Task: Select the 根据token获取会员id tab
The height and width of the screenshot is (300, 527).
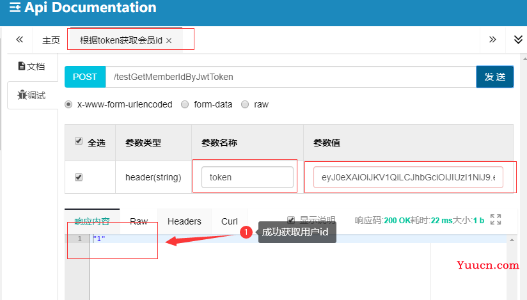Action: point(121,40)
